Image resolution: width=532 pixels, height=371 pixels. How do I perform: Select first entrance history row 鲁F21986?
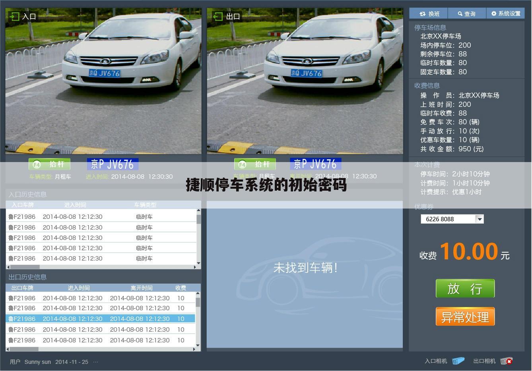[100, 217]
